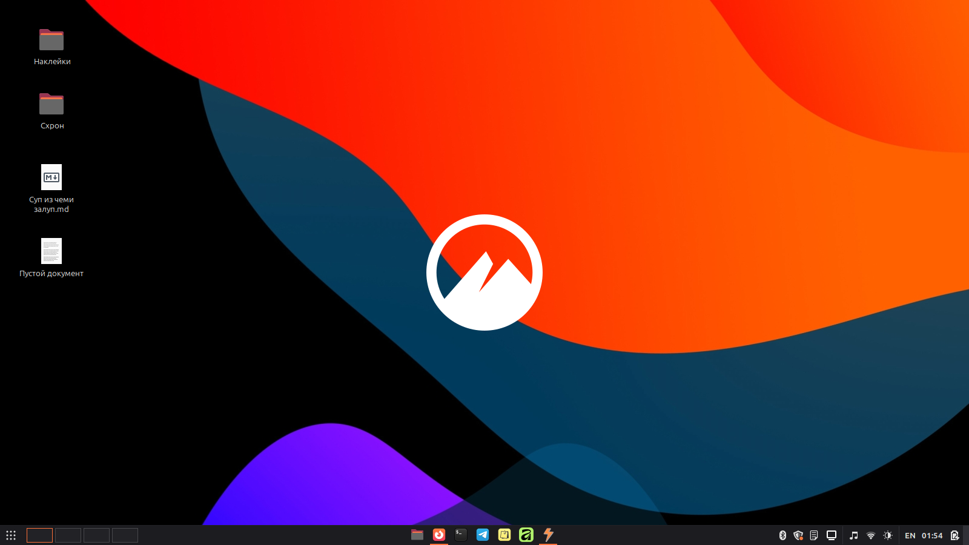969x545 pixels.
Task: Open the display monitor tray icon
Action: pos(832,535)
